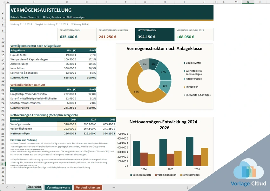270x191 pixels.
Task: Select row 13 via its row header
Action: 3,55
